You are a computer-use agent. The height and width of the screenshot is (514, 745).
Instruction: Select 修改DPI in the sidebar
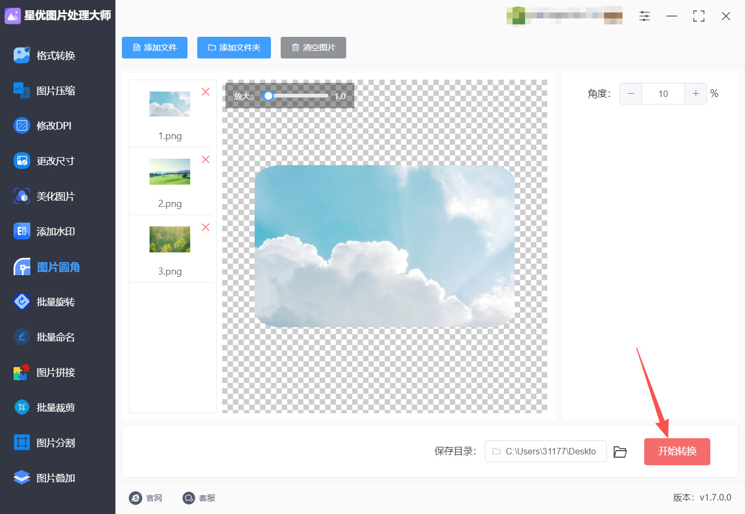click(x=54, y=126)
